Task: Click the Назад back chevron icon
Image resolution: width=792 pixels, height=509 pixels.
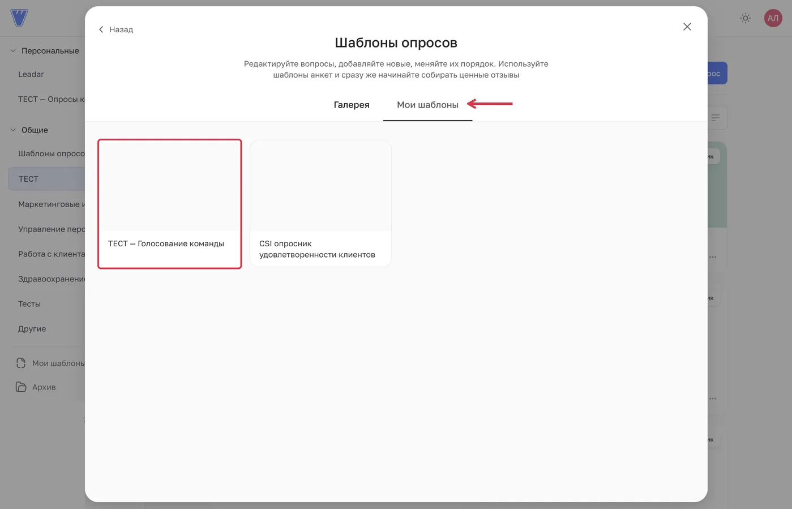Action: click(101, 29)
